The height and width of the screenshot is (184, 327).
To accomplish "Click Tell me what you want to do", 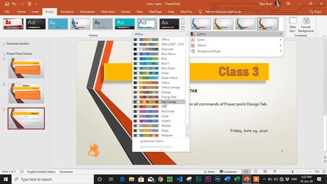I will tap(223, 12).
